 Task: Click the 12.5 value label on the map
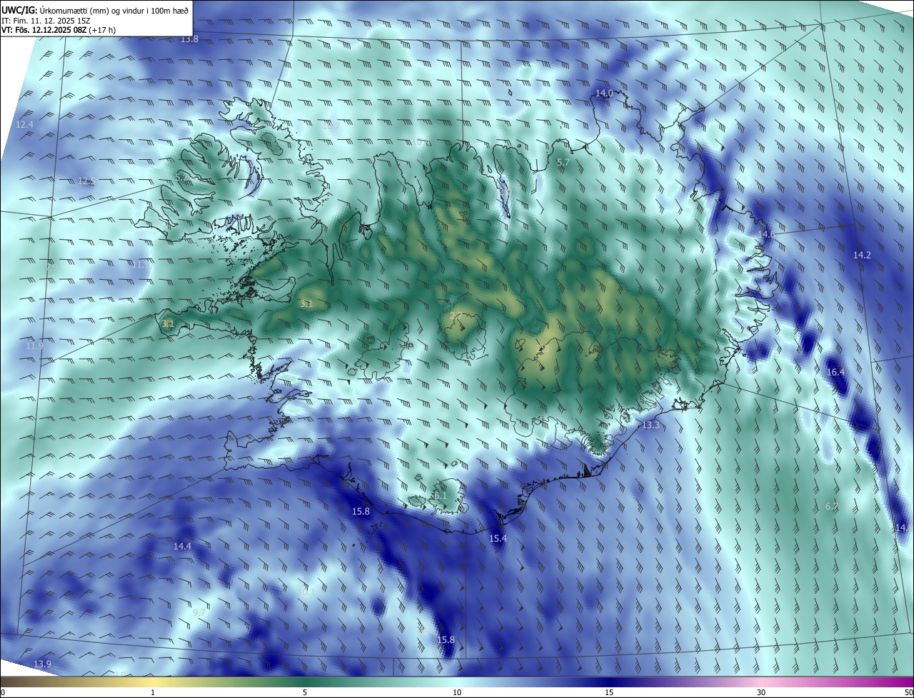pos(86,181)
